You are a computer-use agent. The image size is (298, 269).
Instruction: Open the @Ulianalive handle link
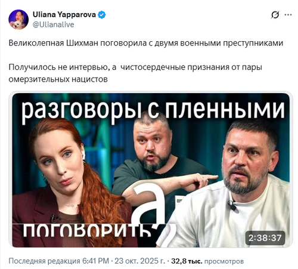pyautogui.click(x=53, y=24)
